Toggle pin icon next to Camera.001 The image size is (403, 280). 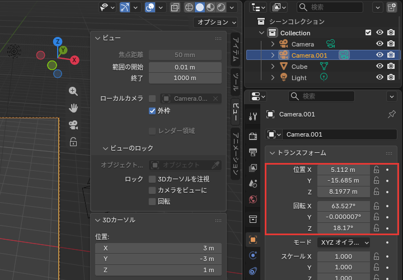tap(392, 114)
